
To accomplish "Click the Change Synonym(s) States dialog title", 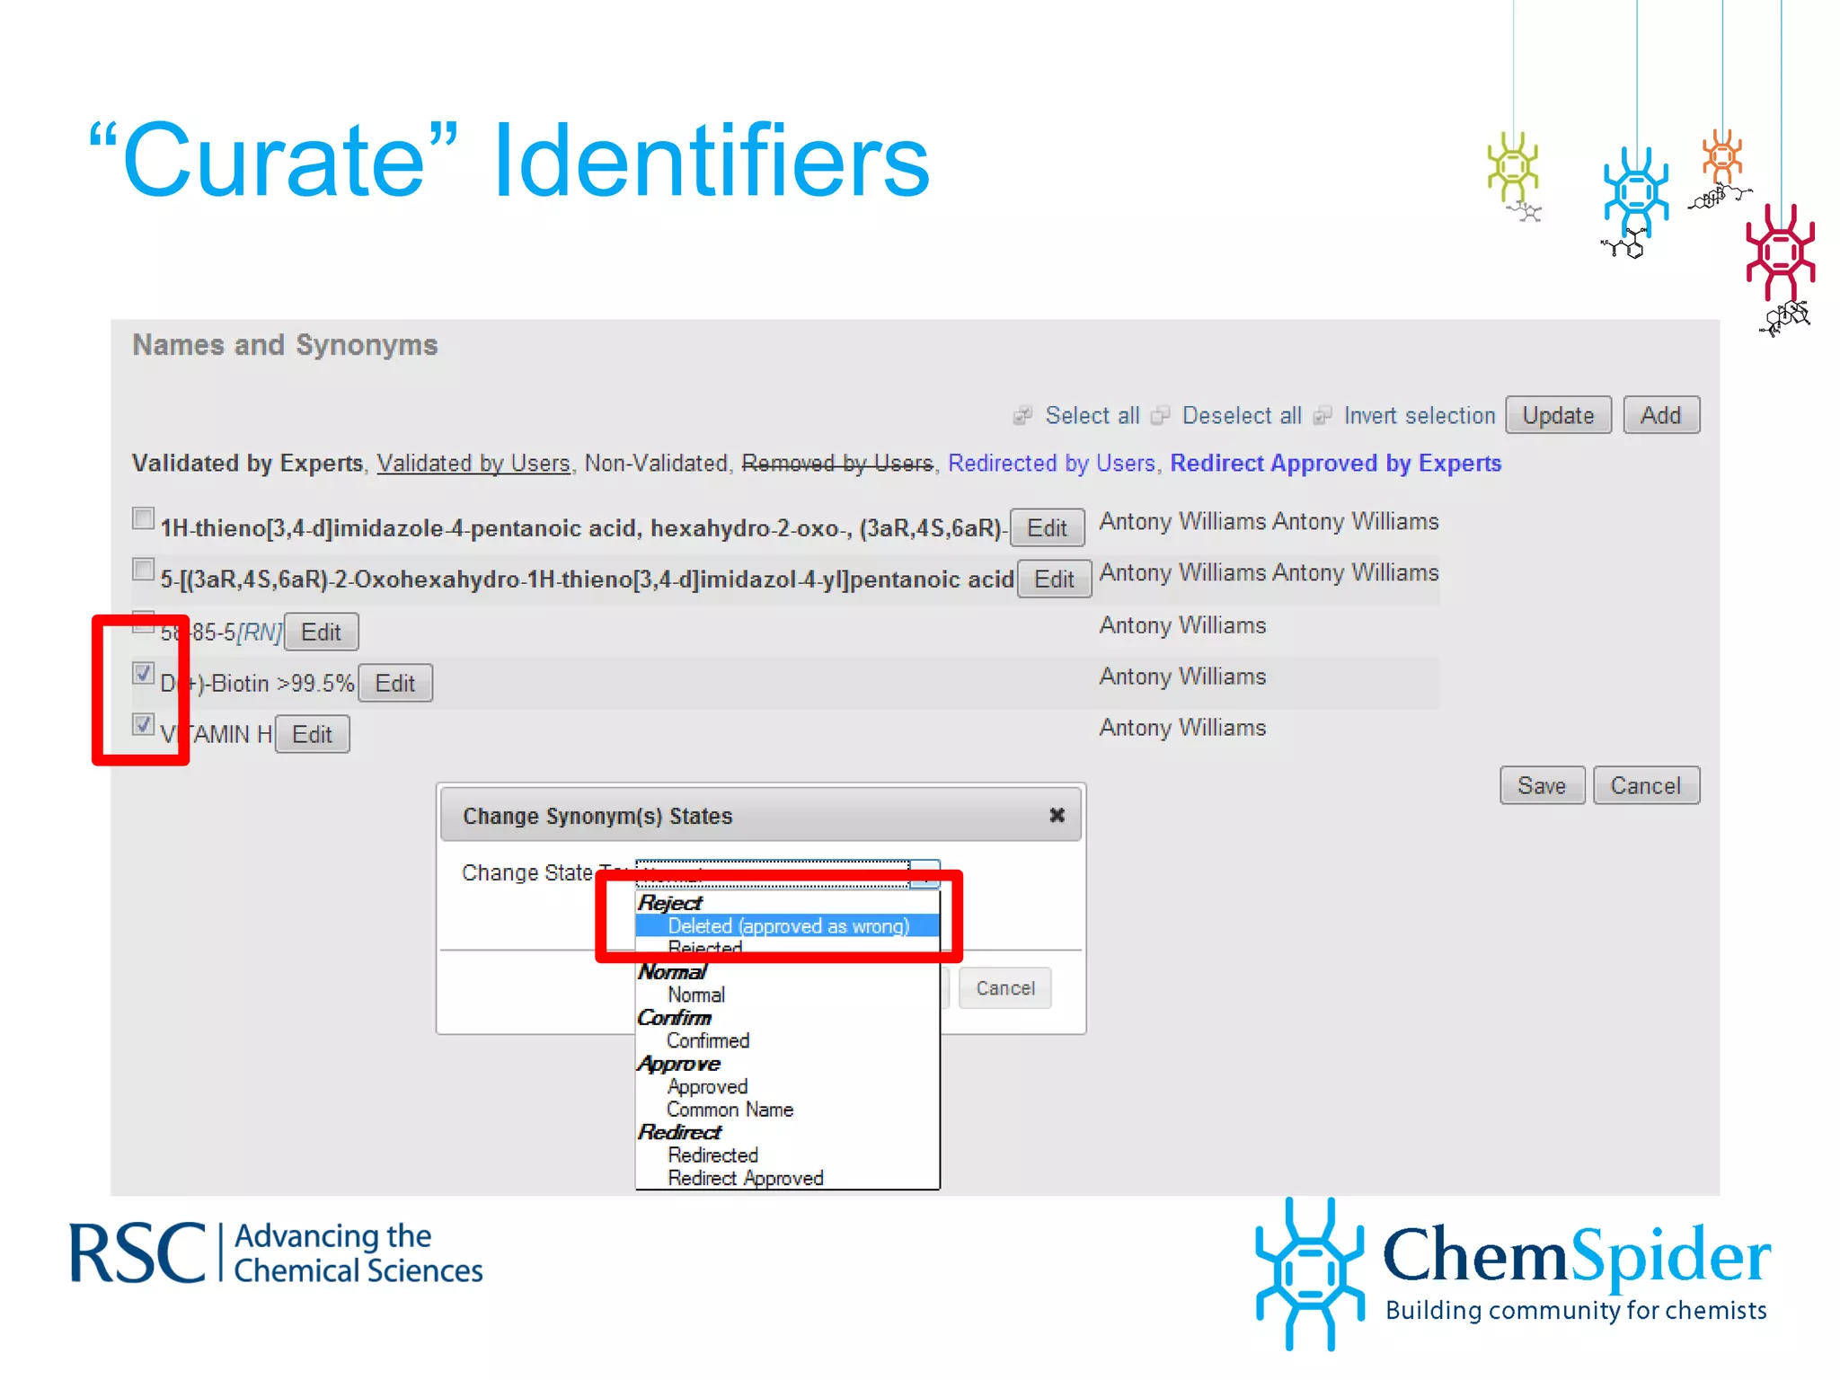I will [x=597, y=816].
